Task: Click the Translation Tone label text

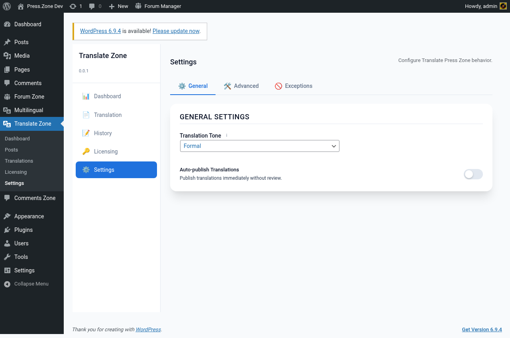Action: (x=200, y=136)
